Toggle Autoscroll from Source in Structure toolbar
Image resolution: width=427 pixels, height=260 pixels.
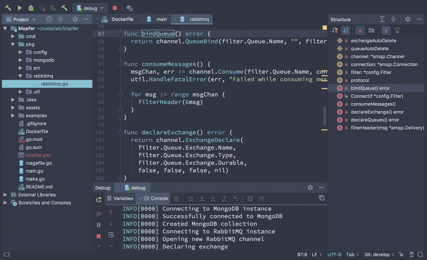pos(397,30)
